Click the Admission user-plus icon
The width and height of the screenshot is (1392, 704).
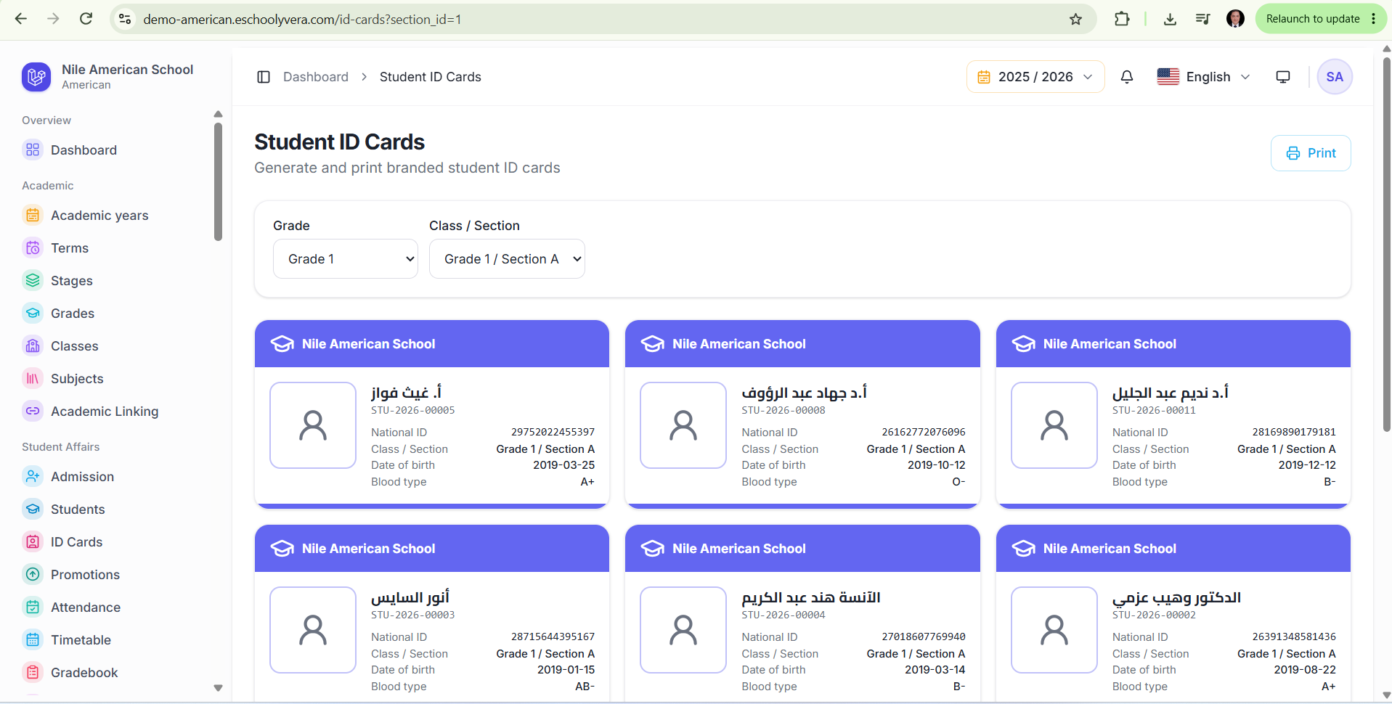(33, 477)
